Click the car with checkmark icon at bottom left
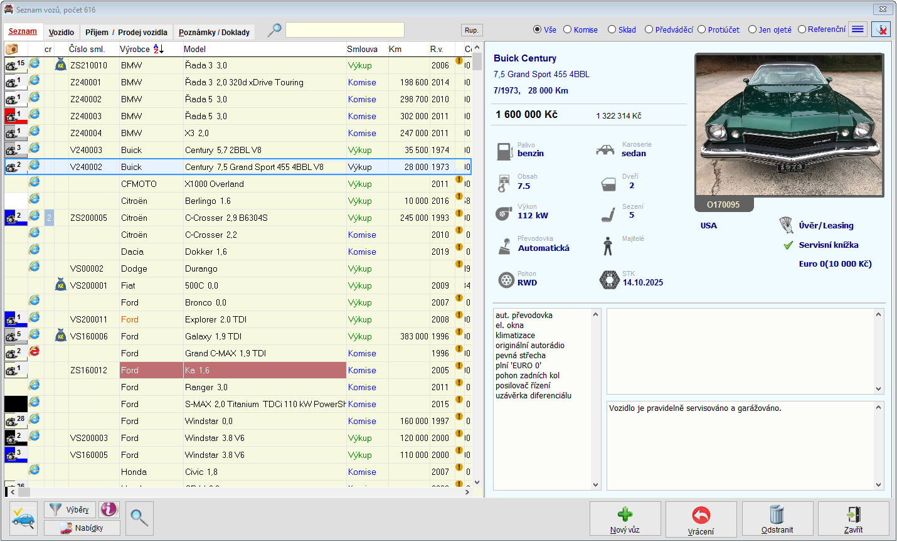The width and height of the screenshot is (897, 542). coord(24,518)
